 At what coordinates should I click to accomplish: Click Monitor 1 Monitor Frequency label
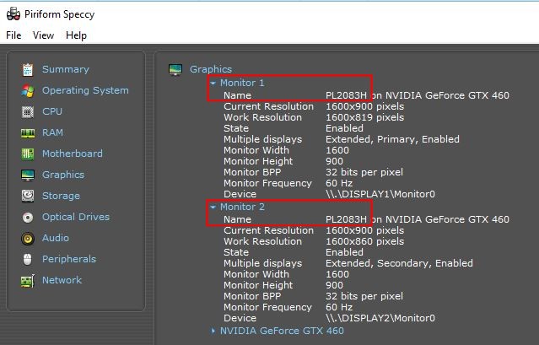coord(267,184)
